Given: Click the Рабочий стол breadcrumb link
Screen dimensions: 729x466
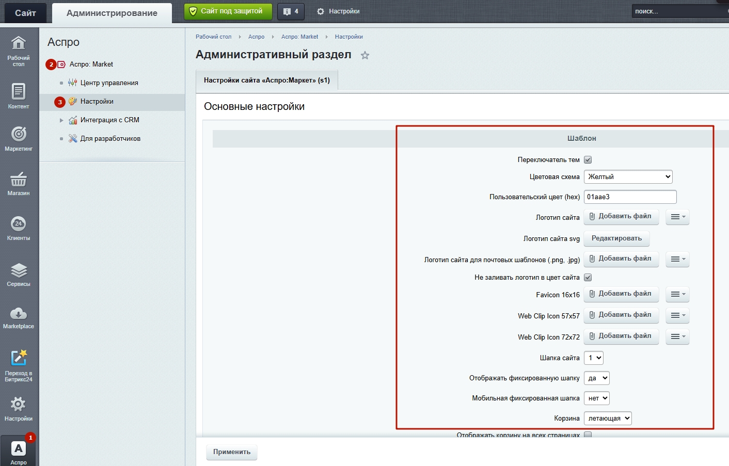Looking at the screenshot, I should point(213,37).
